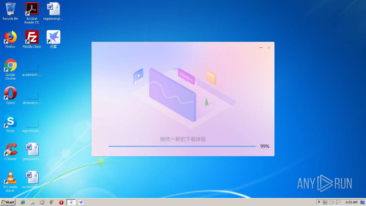
Task: Click the 6:53 AM clock
Action: tap(351, 202)
